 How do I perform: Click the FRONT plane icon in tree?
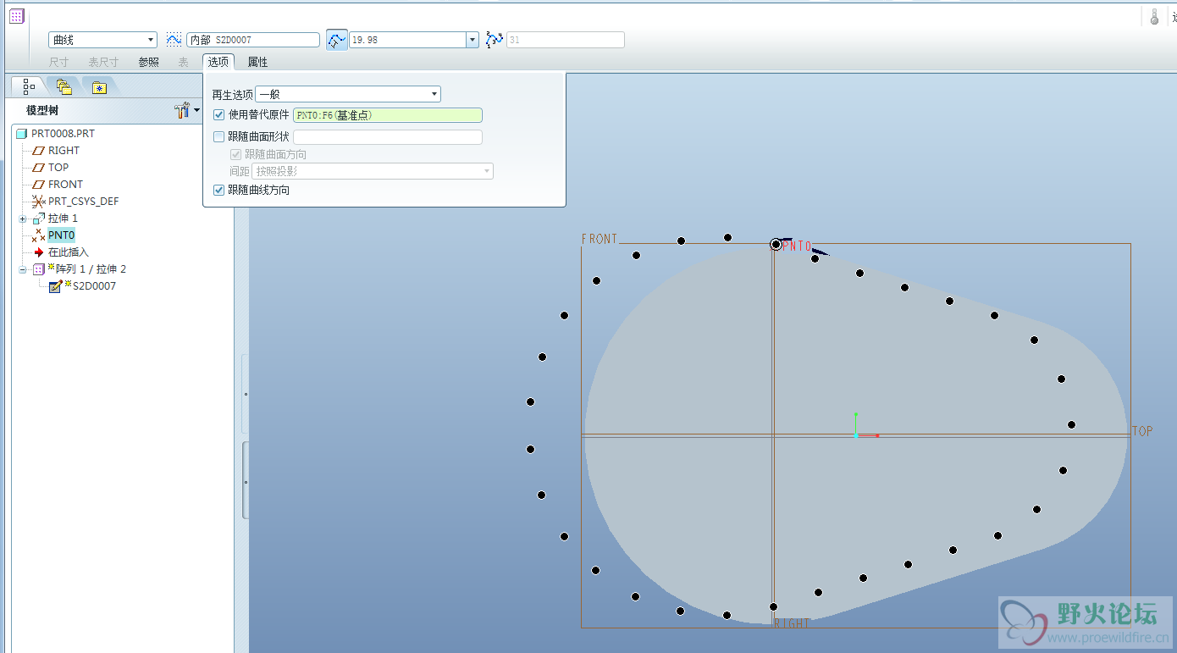tap(38, 185)
